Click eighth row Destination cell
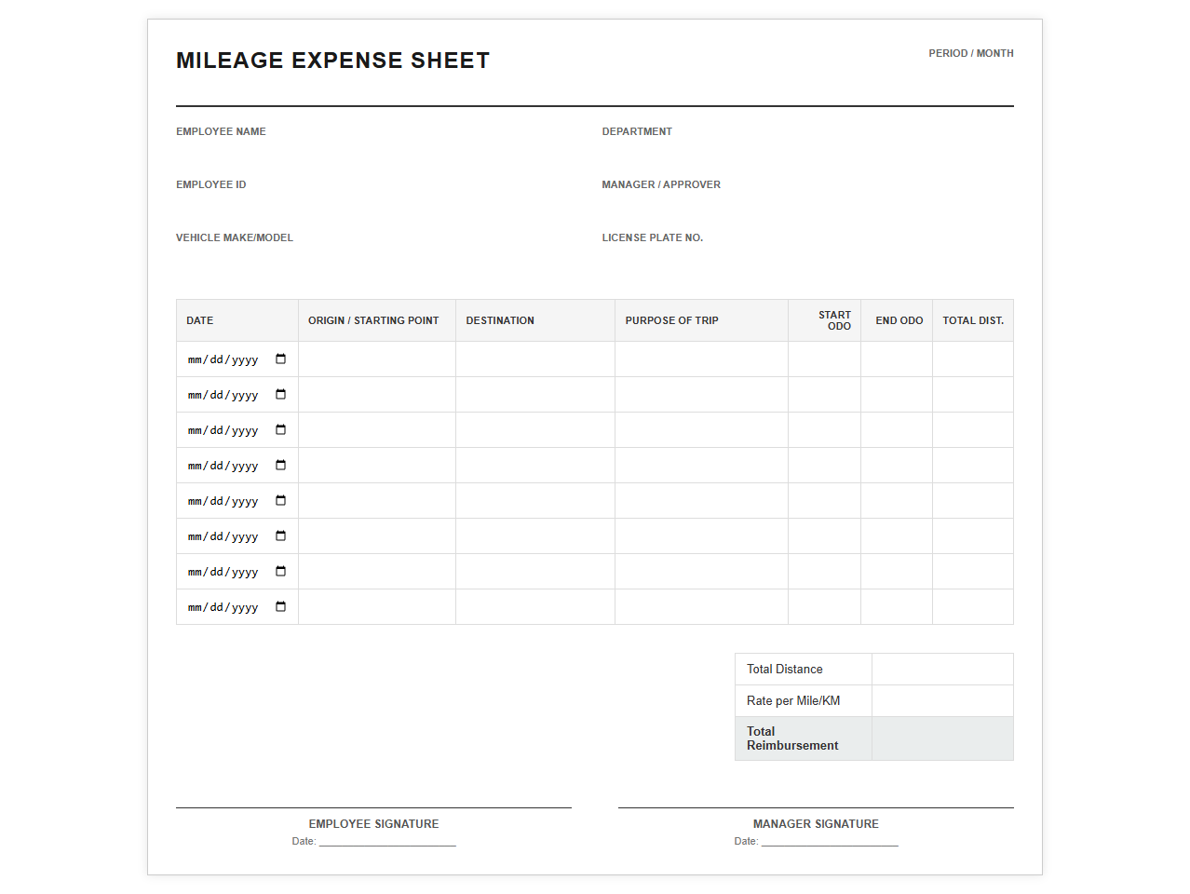 pos(535,607)
